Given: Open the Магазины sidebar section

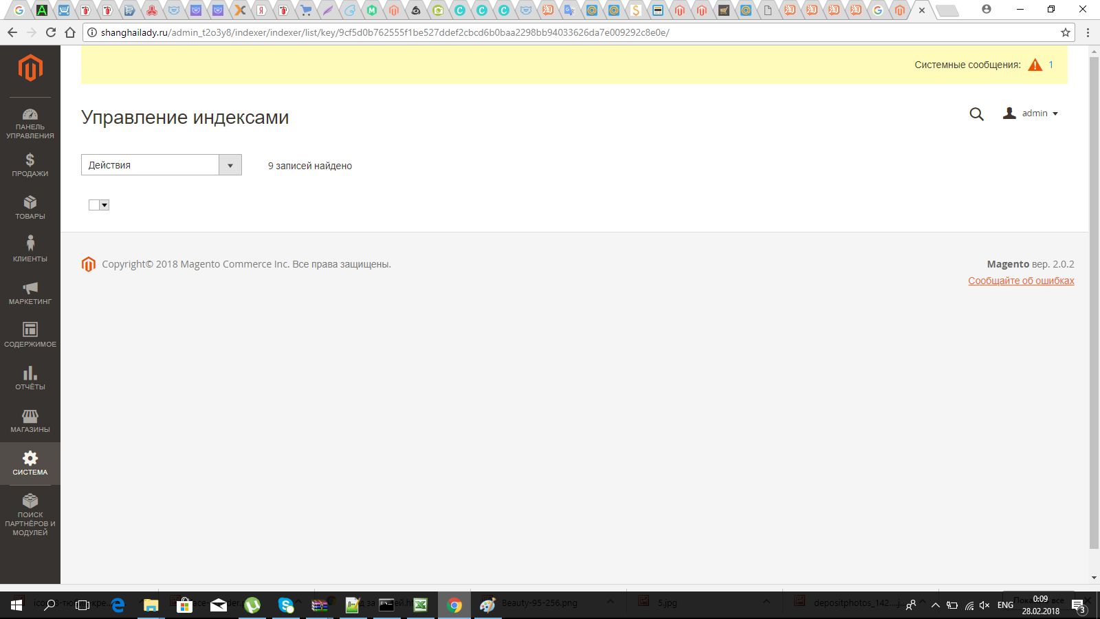Looking at the screenshot, I should (x=30, y=420).
